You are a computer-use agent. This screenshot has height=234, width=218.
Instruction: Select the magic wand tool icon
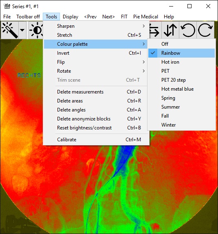(10, 30)
